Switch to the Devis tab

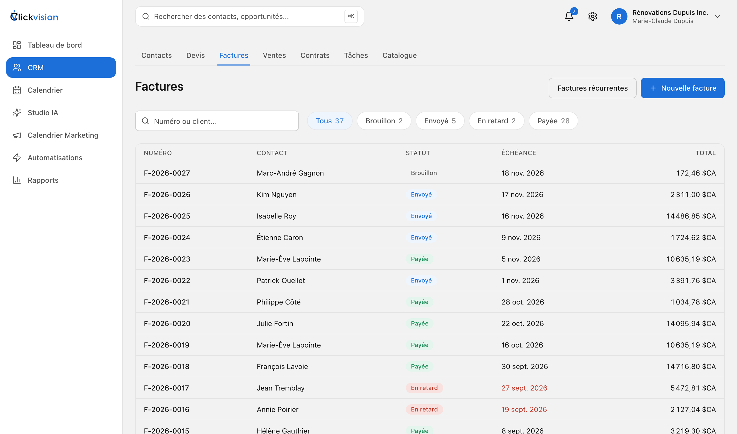coord(195,55)
